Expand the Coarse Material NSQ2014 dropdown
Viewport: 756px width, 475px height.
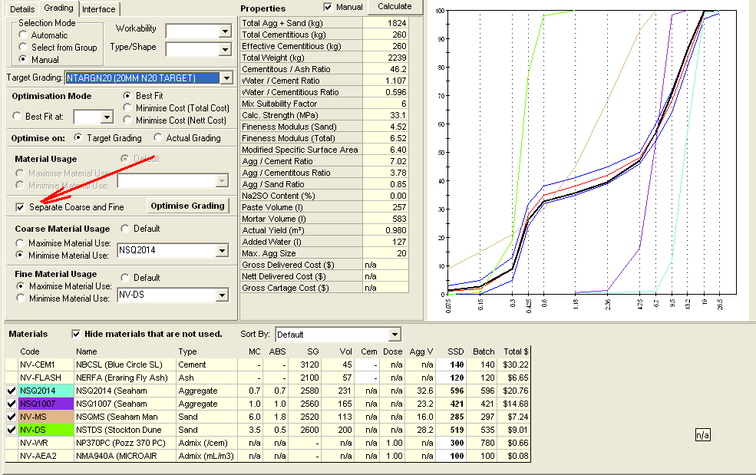(x=223, y=250)
